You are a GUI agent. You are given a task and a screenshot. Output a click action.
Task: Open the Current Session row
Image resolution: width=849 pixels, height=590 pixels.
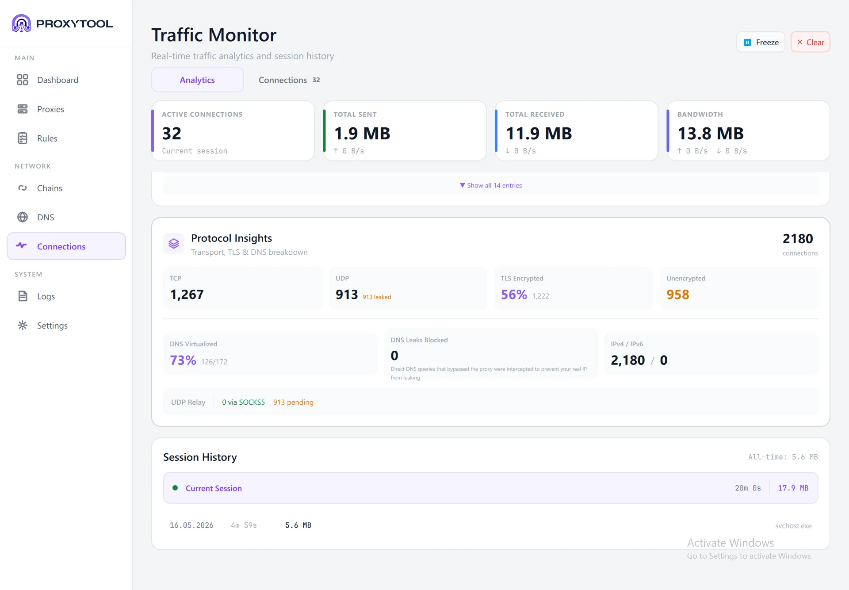pos(490,488)
